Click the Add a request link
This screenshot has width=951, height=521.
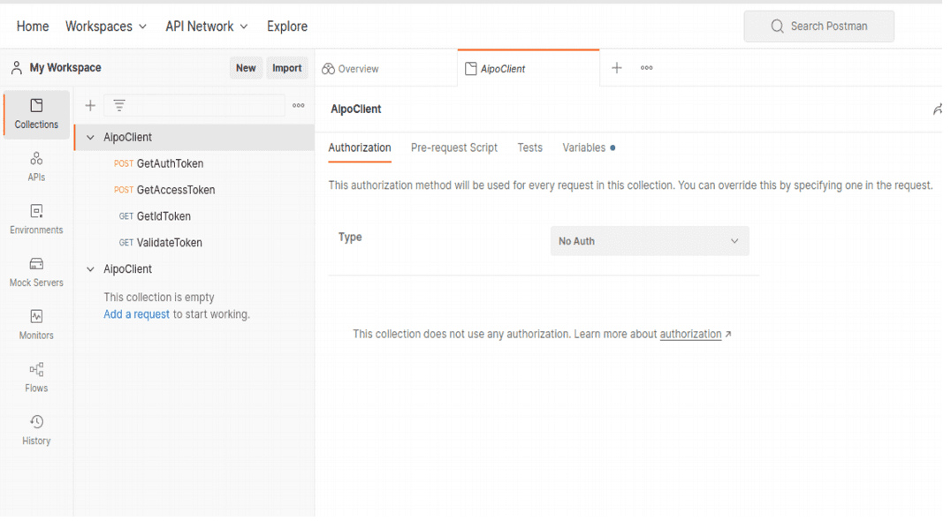pos(136,314)
